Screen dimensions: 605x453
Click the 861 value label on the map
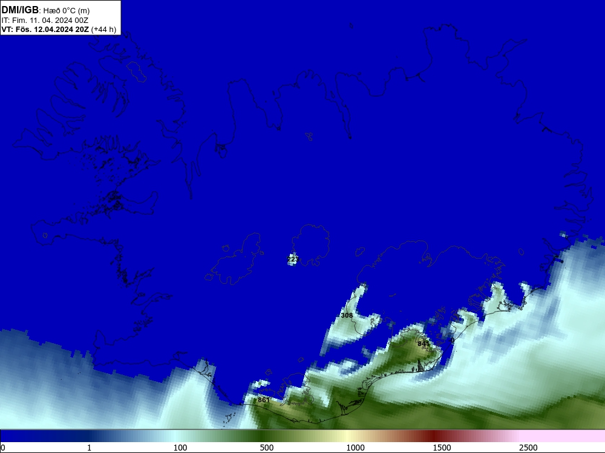[x=264, y=400]
